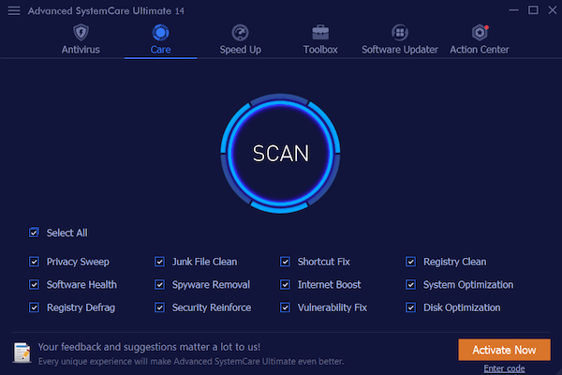This screenshot has height=375, width=562.
Task: Click the Care circle icon
Action: coord(160,33)
